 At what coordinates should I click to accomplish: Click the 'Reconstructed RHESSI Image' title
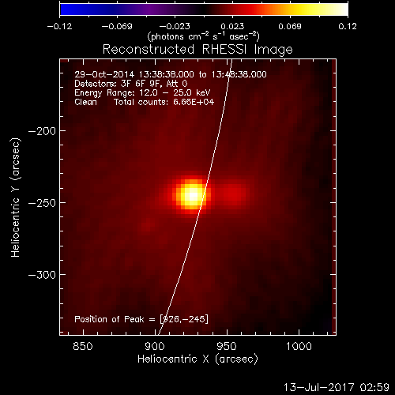click(x=197, y=50)
